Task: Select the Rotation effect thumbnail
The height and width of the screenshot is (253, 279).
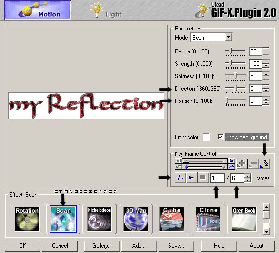Action: coord(27,219)
